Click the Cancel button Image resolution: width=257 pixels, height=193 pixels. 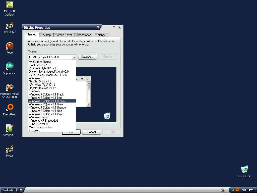pos(91,132)
